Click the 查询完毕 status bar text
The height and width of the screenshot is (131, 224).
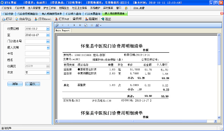click(x=6, y=128)
